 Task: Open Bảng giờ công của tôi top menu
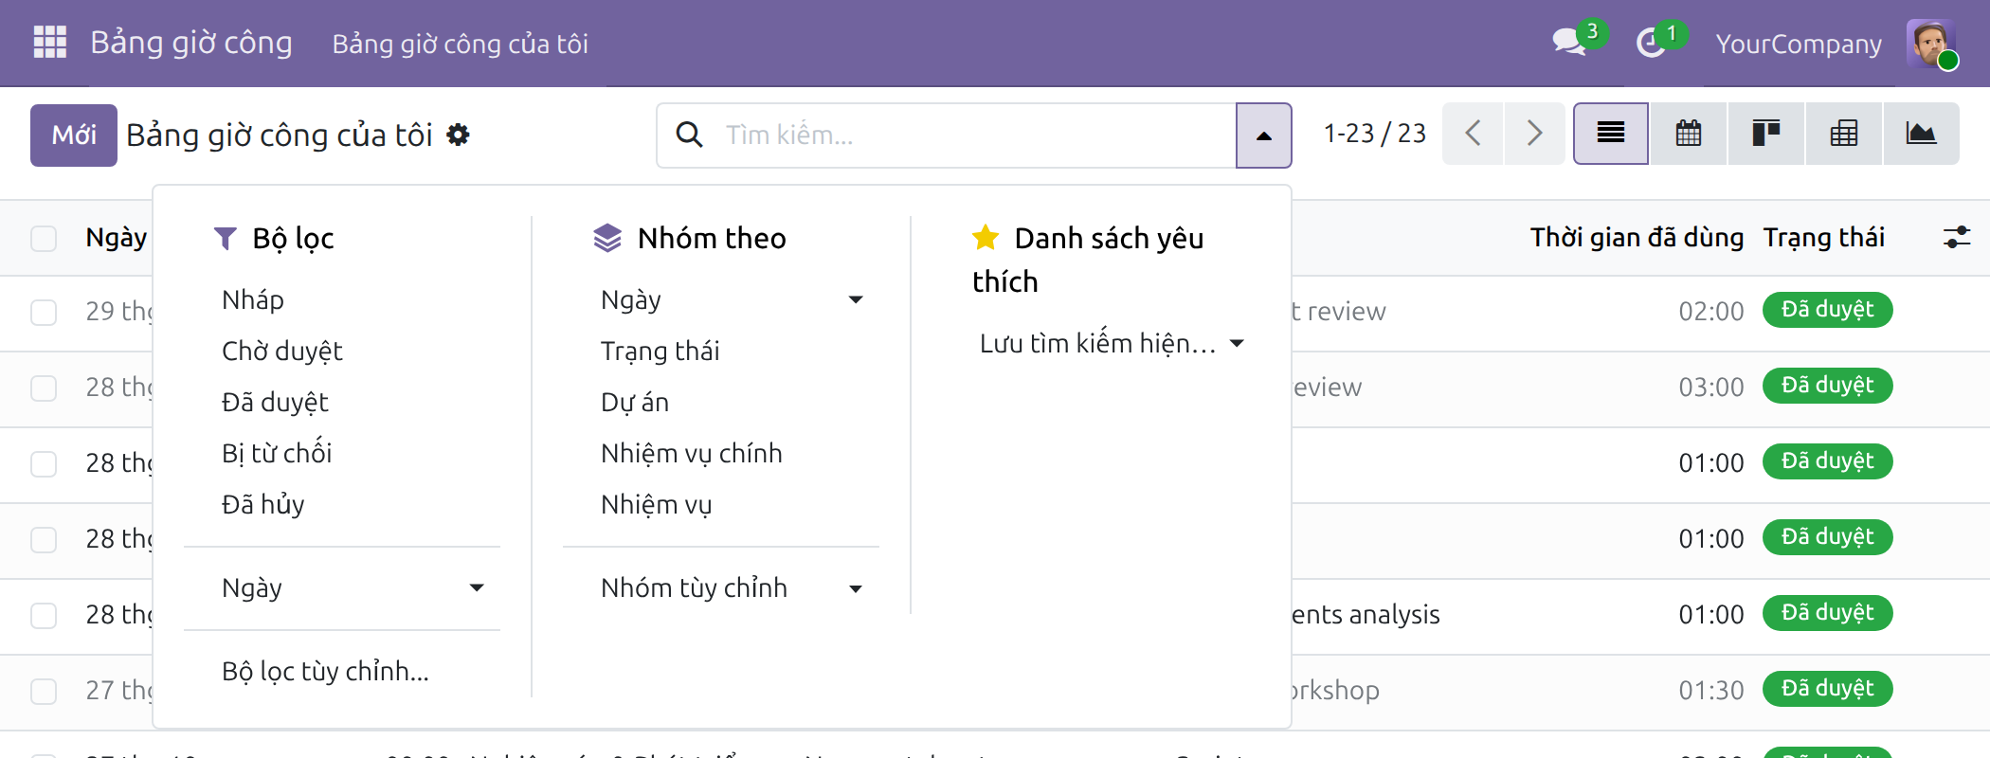pos(460,44)
